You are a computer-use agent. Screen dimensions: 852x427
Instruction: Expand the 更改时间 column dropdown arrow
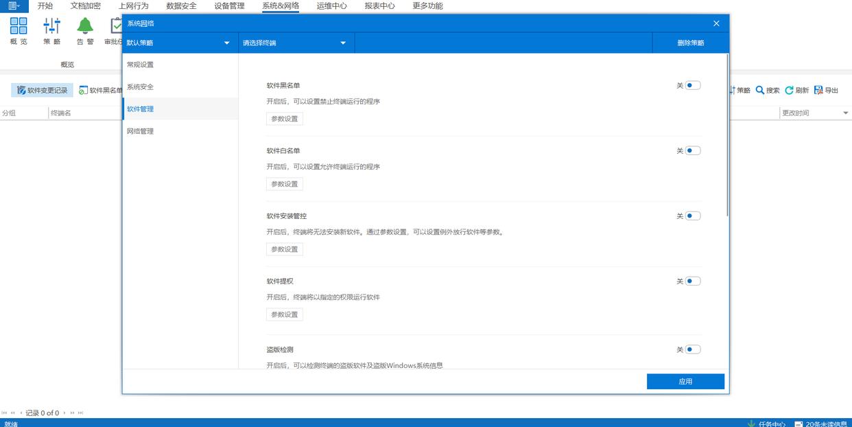(845, 113)
